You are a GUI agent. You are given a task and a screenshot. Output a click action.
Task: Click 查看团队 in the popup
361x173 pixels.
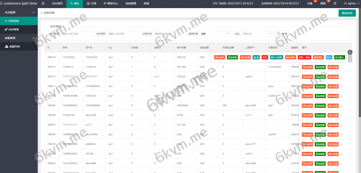319,57
